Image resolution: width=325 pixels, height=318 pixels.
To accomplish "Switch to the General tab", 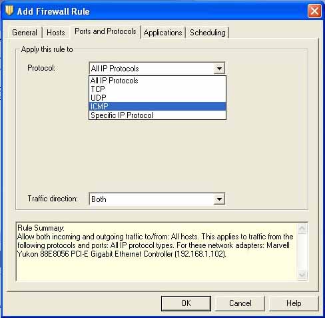I will (25, 33).
